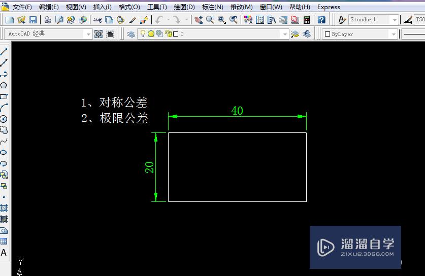Open the Tool Palettes window icon
This screenshot has height=276, width=425.
pos(271,20)
